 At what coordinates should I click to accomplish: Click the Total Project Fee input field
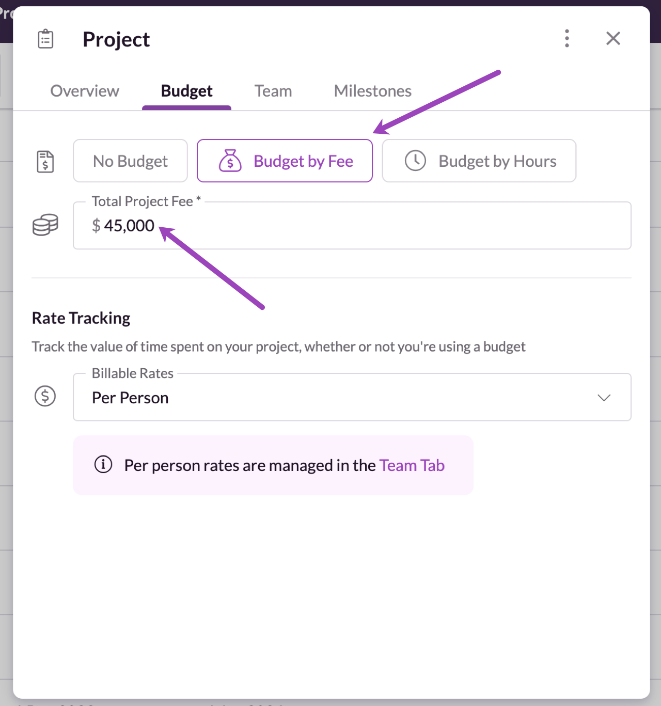pos(352,226)
